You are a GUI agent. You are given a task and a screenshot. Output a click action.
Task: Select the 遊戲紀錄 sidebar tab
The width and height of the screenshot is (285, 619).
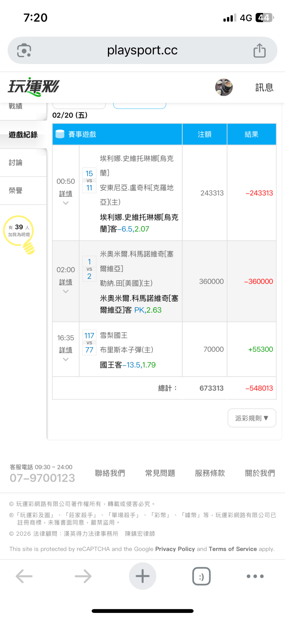(23, 134)
